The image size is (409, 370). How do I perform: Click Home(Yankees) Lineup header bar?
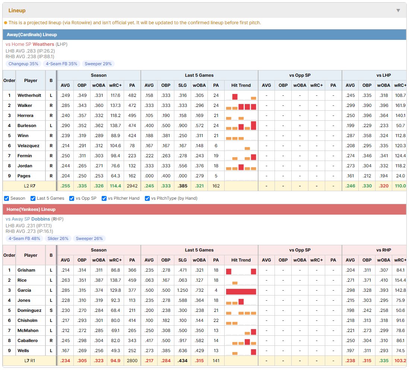(x=204, y=209)
